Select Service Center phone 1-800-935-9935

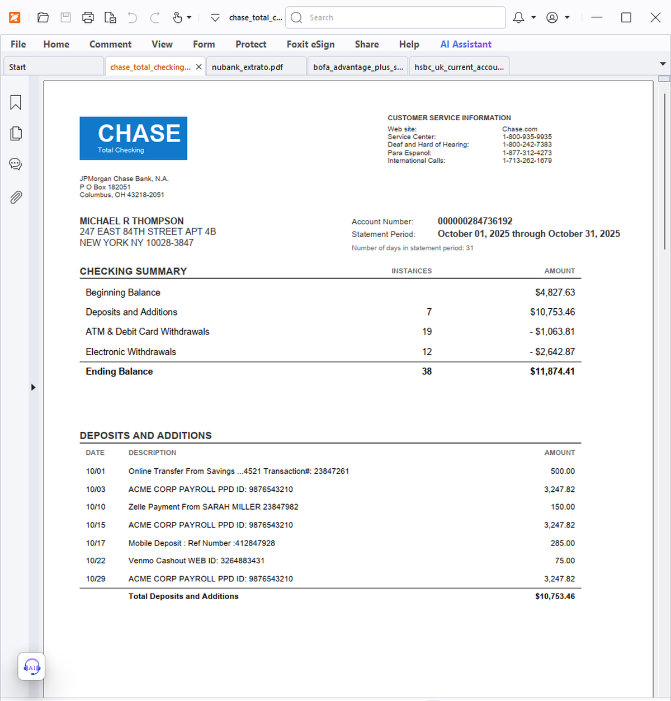pyautogui.click(x=527, y=137)
